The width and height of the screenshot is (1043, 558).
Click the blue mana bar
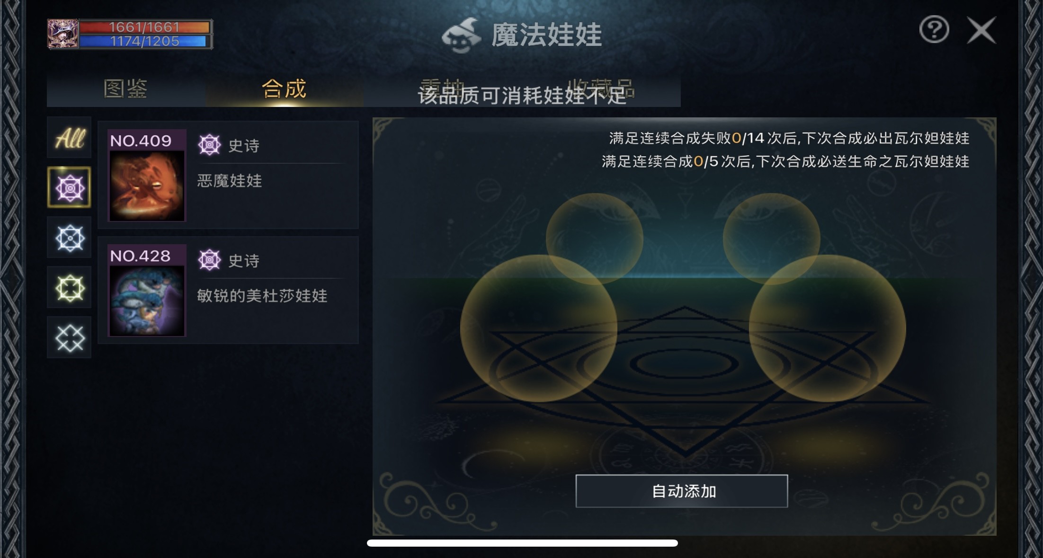pyautogui.click(x=145, y=41)
